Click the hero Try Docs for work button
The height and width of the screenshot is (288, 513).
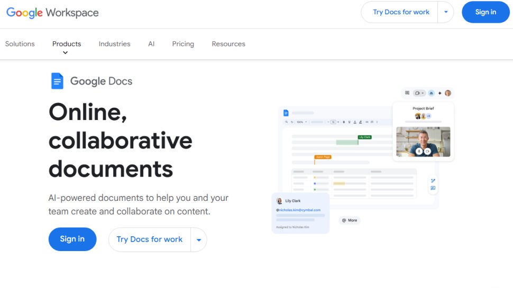click(x=150, y=239)
